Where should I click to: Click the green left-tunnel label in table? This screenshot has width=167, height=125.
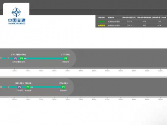click(x=102, y=21)
